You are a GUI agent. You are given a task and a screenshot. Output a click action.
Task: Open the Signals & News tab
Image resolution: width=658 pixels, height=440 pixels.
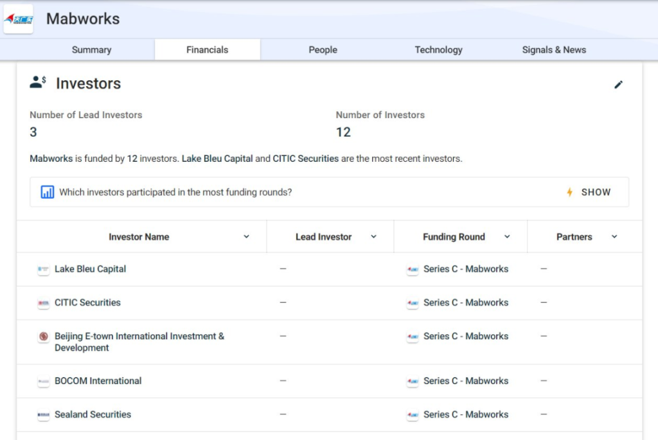click(x=554, y=50)
